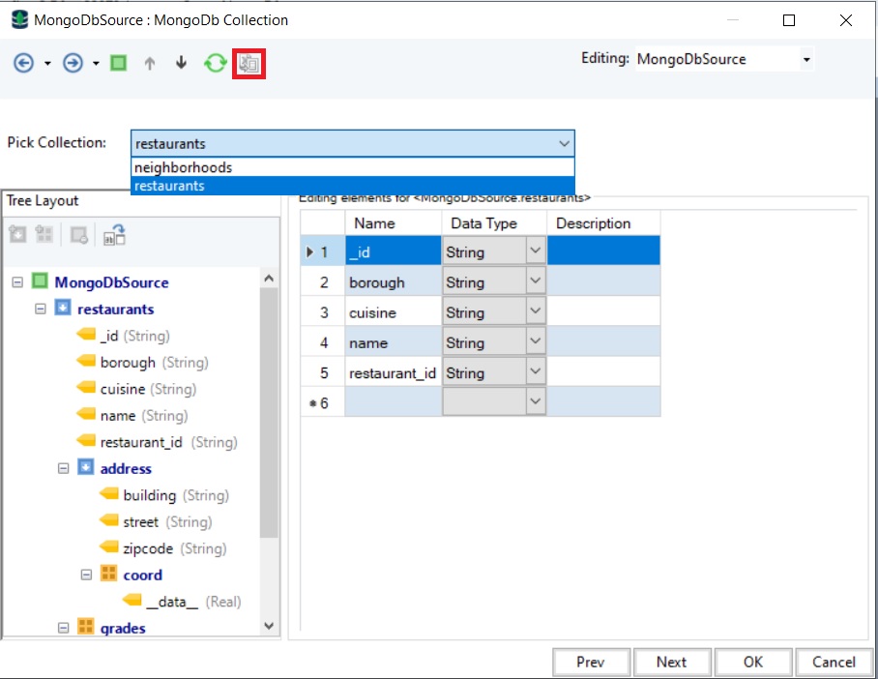Click the green square toolbar icon
The width and height of the screenshot is (878, 679).
pos(118,63)
